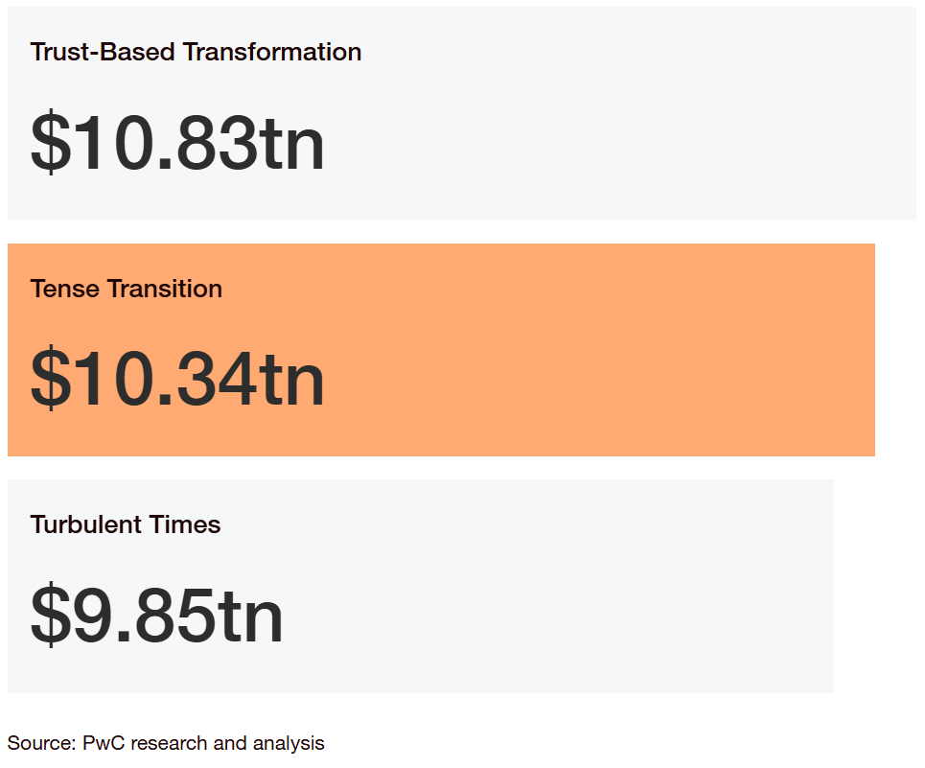
Task: Click the orange Tense Transition bar
Action: tap(441, 350)
